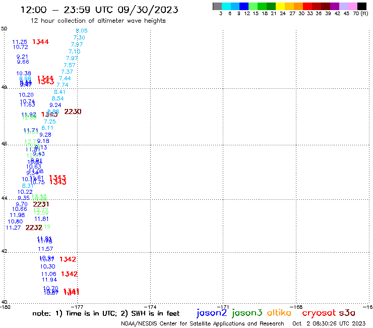Click the wave height value '7.37'
The width and height of the screenshot is (373, 328).
click(67, 72)
